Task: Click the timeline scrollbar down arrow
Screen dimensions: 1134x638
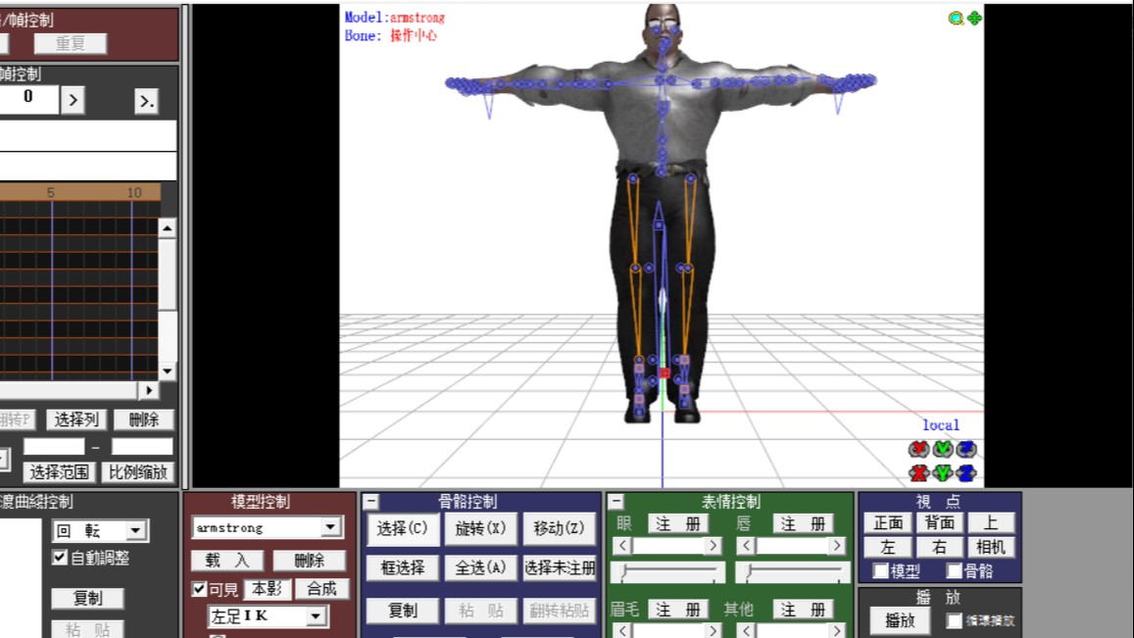Action: point(167,371)
